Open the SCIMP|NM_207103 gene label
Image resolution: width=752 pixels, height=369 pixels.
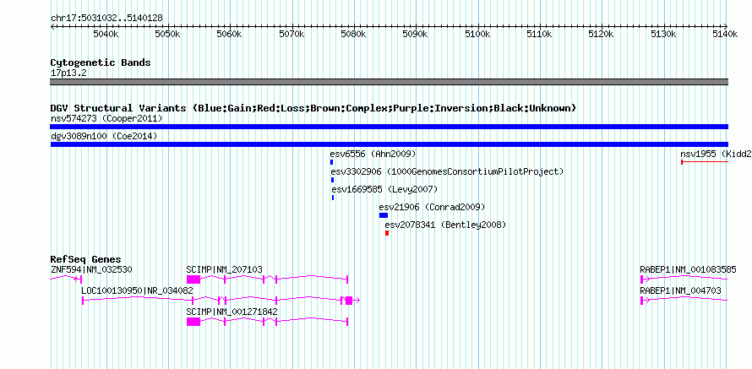pos(225,270)
